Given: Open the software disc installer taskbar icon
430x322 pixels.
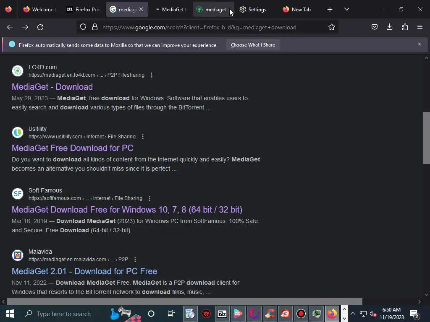Looking at the screenshot, I should [190, 314].
